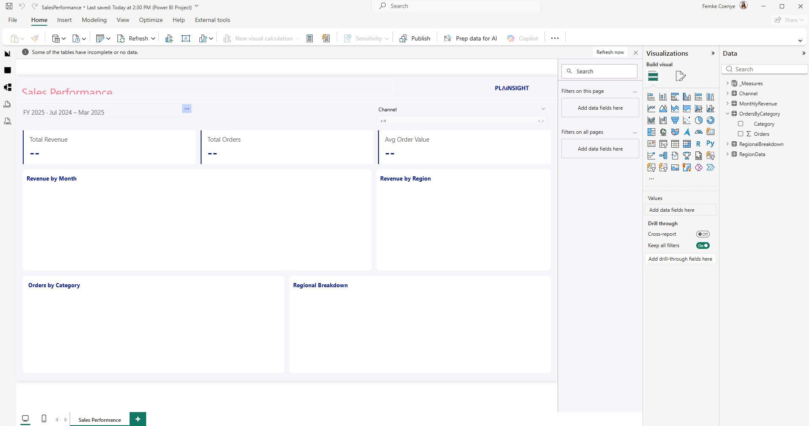This screenshot has width=809, height=426.
Task: Click the Quick measure icon
Action: 326,38
